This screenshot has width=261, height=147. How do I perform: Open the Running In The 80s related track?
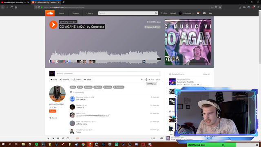185,82
